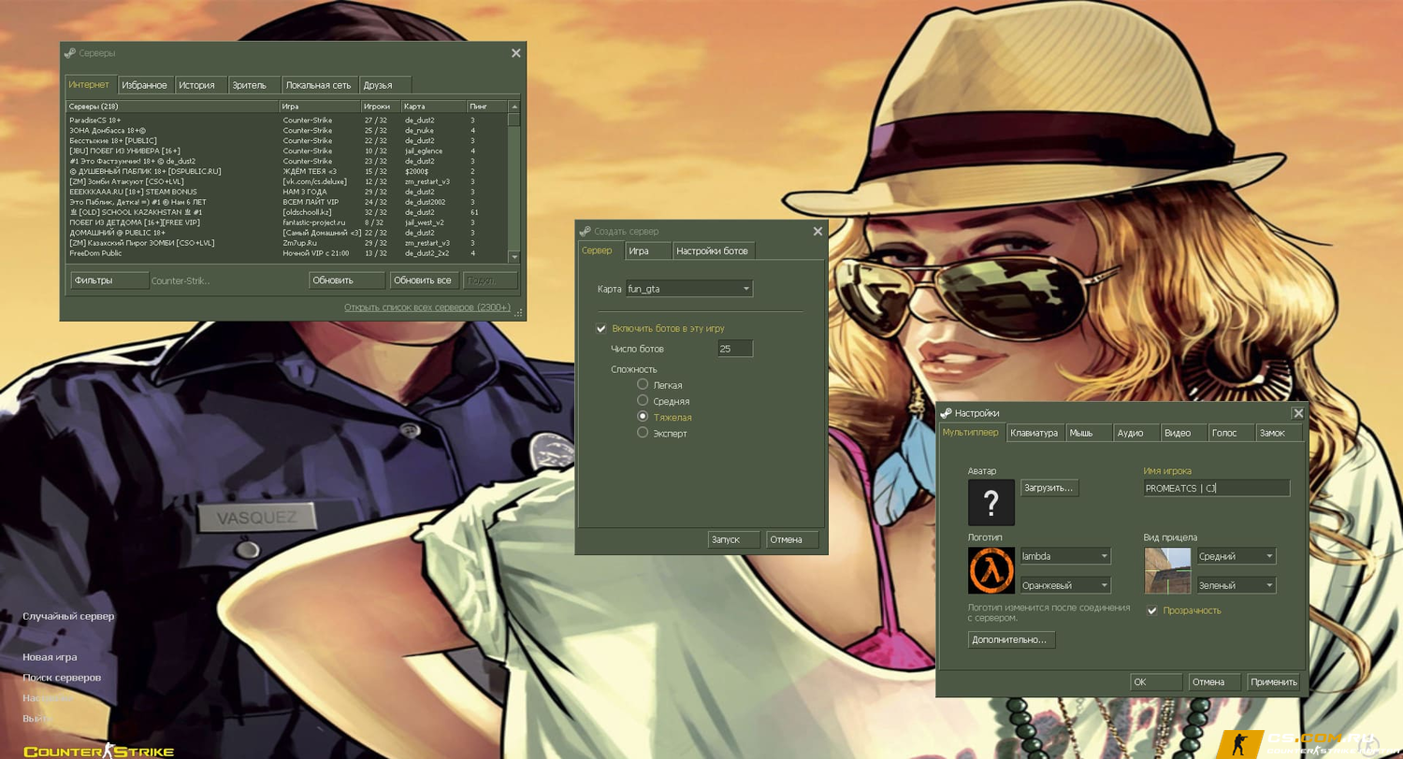Sort servers by the Карта column header
This screenshot has height=759, width=1403.
click(433, 107)
